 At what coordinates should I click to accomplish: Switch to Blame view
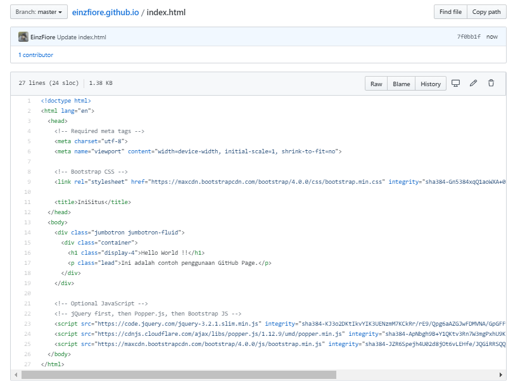coord(401,84)
